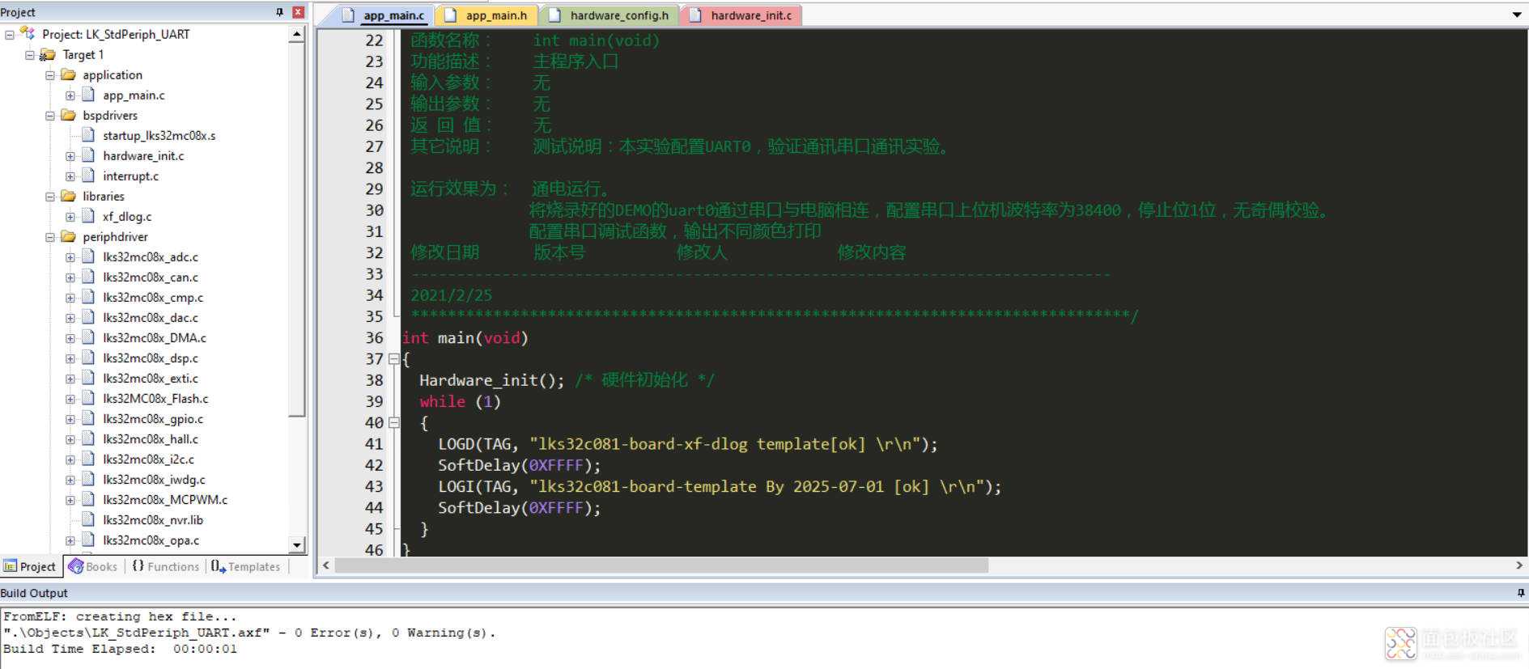
Task: Select lks32mc08x_cmp.c driver file
Action: click(153, 297)
